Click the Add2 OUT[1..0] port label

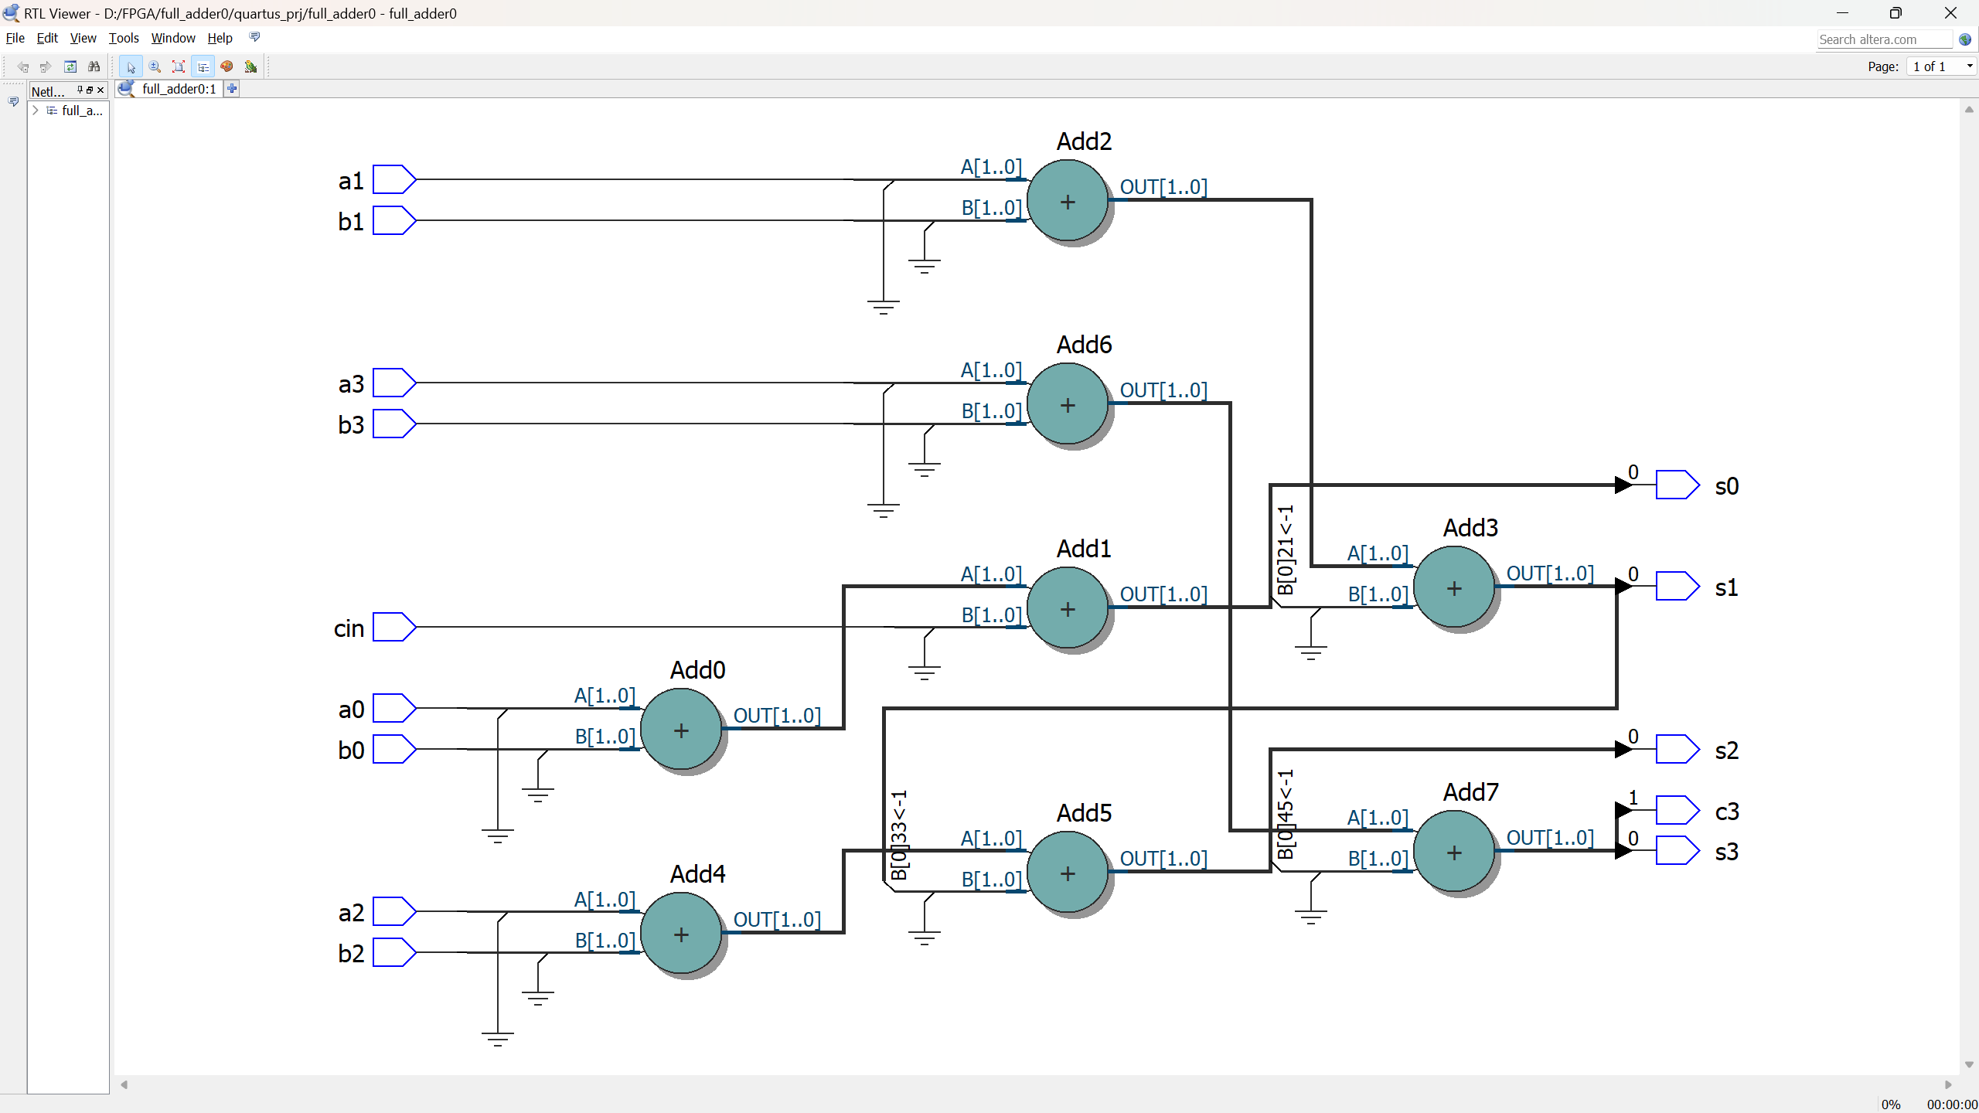[x=1163, y=186]
